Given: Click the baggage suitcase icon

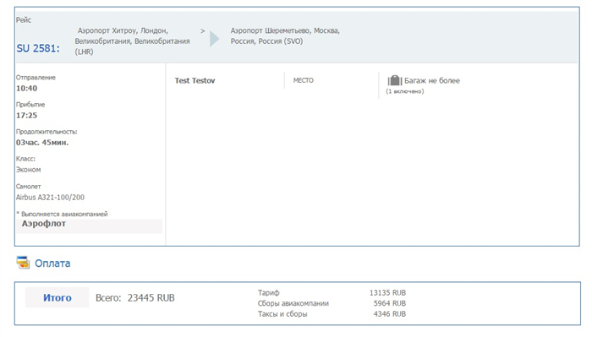Looking at the screenshot, I should click(395, 80).
